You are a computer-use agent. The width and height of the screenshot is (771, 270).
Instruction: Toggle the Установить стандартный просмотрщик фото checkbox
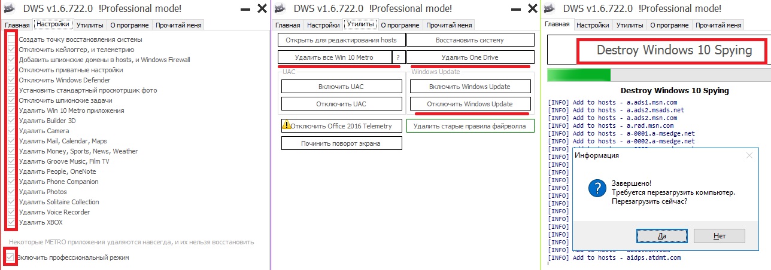point(11,90)
